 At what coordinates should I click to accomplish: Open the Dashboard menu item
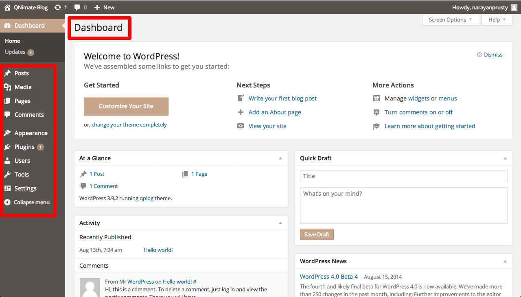(x=33, y=26)
